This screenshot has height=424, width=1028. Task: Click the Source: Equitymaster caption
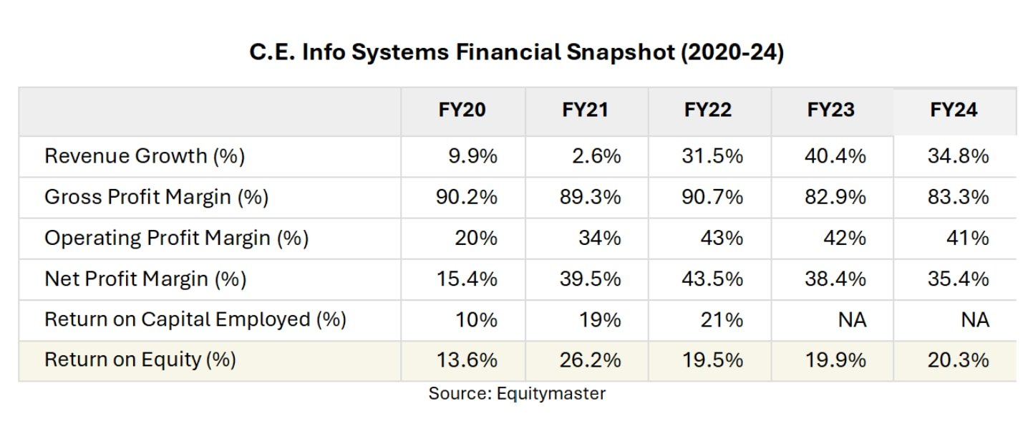click(x=516, y=393)
